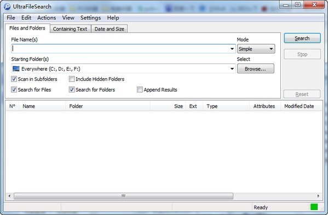Click the left scroll arrow of results list

[x=9, y=196]
